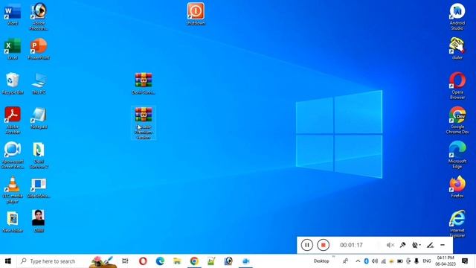The width and height of the screenshot is (476, 268).
Task: Pause the screen recording
Action: (x=307, y=245)
